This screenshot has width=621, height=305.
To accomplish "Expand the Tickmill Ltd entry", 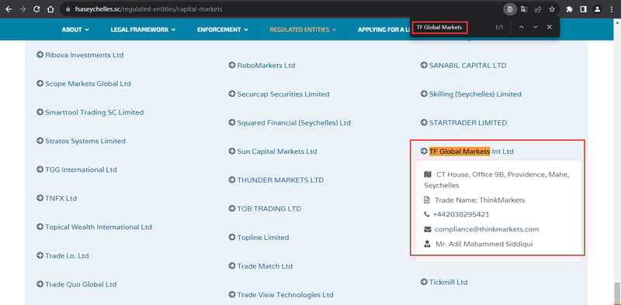I will pyautogui.click(x=444, y=282).
